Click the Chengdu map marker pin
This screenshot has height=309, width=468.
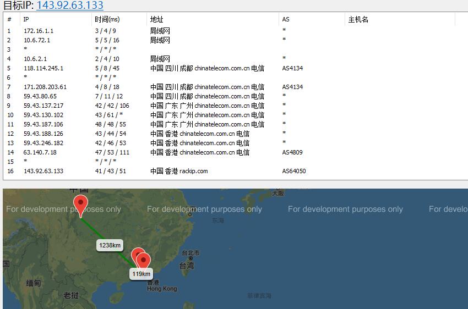(x=80, y=206)
